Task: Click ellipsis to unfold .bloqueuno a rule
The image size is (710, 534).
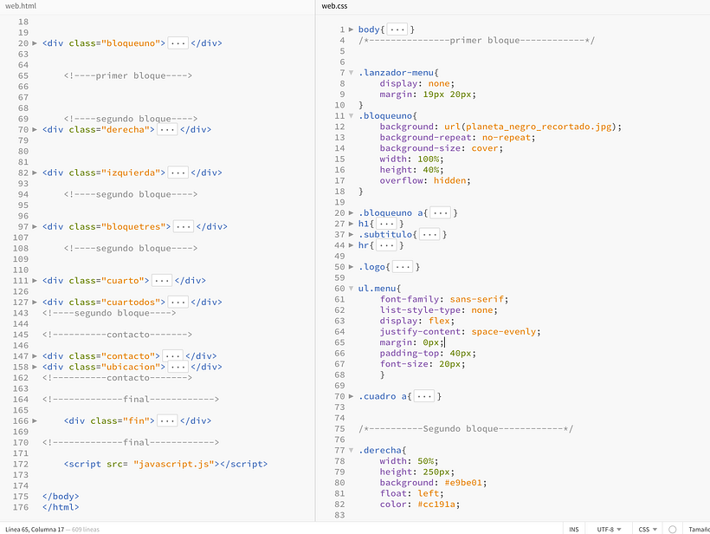Action: 442,212
